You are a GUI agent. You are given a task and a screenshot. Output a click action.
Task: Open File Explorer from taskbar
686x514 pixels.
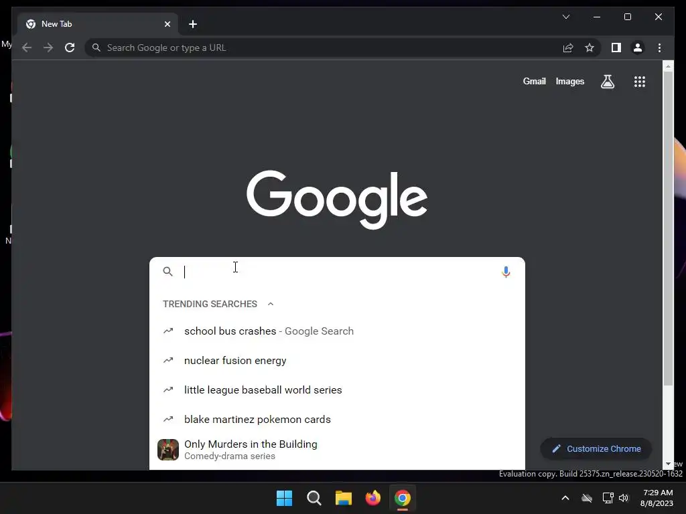click(x=344, y=498)
